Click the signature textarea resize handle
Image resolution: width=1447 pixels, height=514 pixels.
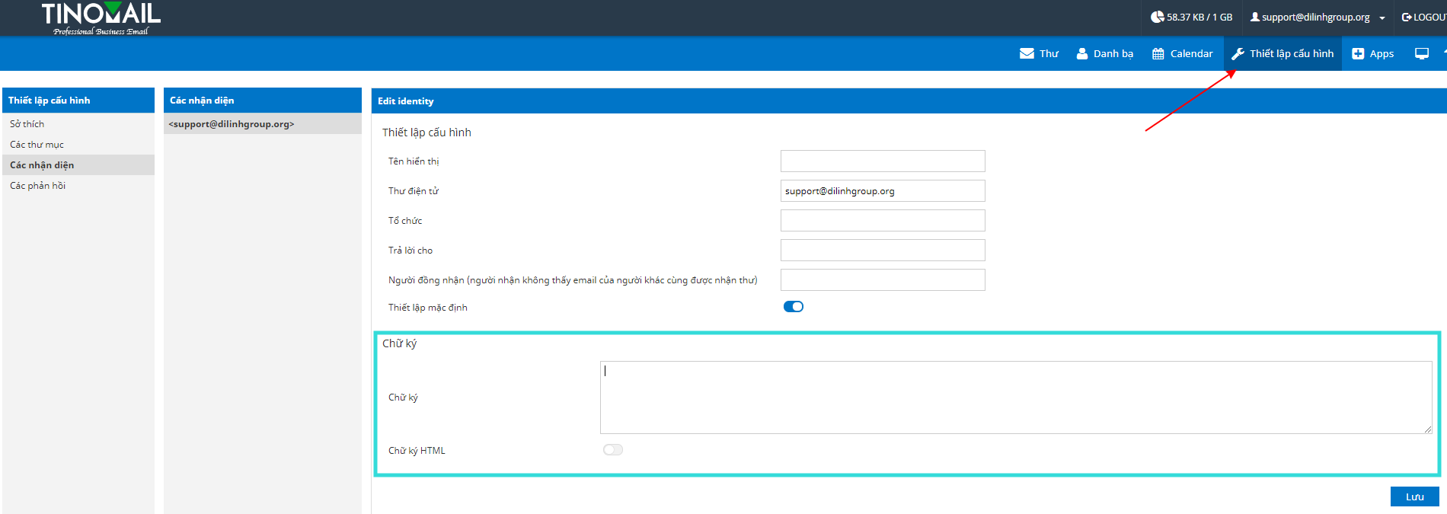[1428, 429]
